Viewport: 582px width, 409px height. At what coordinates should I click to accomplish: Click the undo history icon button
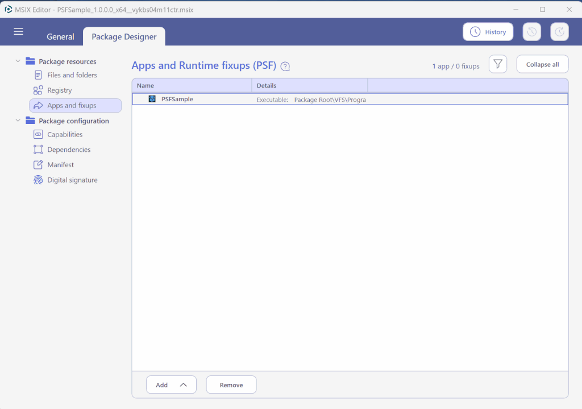(531, 32)
